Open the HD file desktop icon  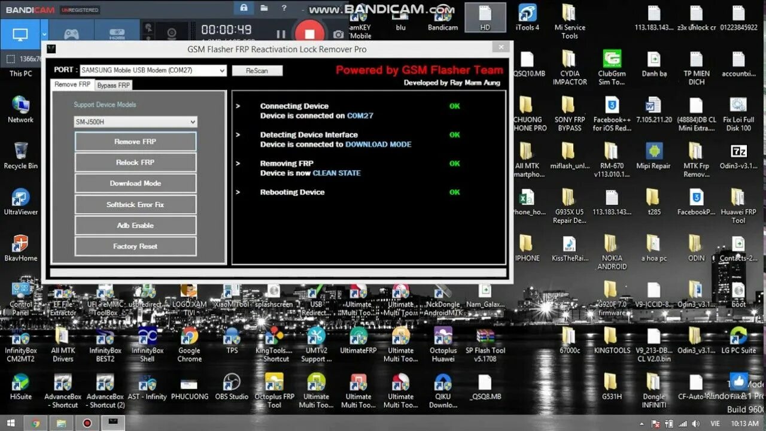(485, 17)
